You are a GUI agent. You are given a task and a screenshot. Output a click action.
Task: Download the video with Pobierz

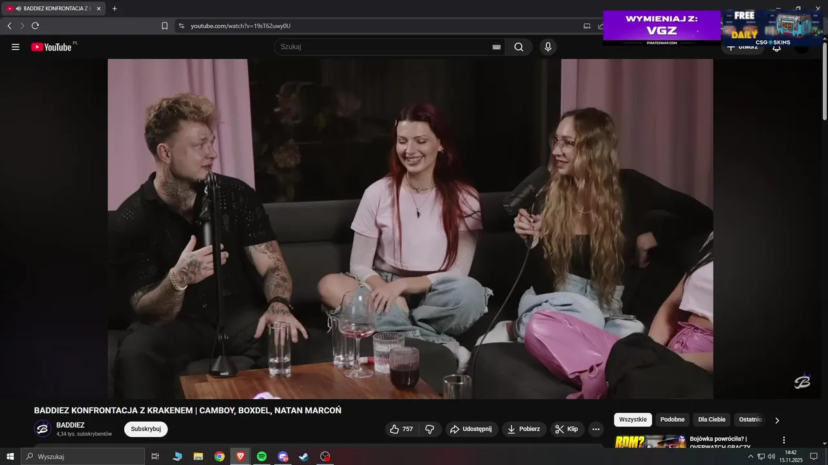tap(524, 429)
